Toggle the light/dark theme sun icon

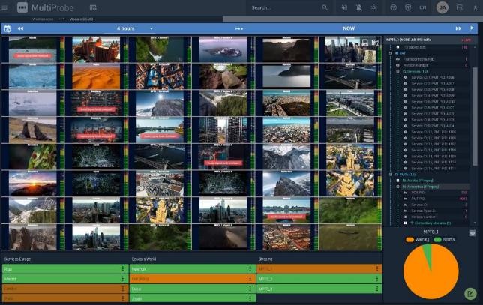(374, 7)
